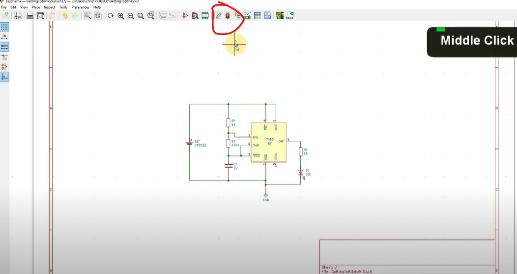Image resolution: width=517 pixels, height=274 pixels.
Task: Select the 470K resistor symbol
Action: [228, 143]
